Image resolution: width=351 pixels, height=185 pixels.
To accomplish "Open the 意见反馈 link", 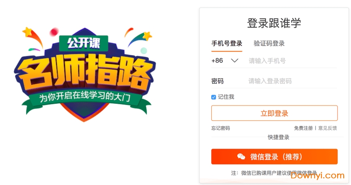I will [327, 128].
